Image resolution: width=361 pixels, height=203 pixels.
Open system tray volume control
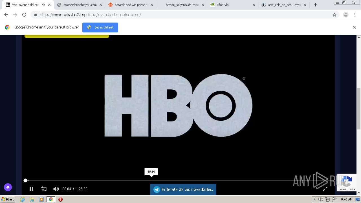(321, 199)
